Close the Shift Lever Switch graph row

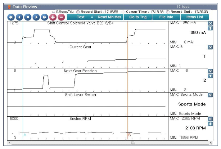point(210,95)
